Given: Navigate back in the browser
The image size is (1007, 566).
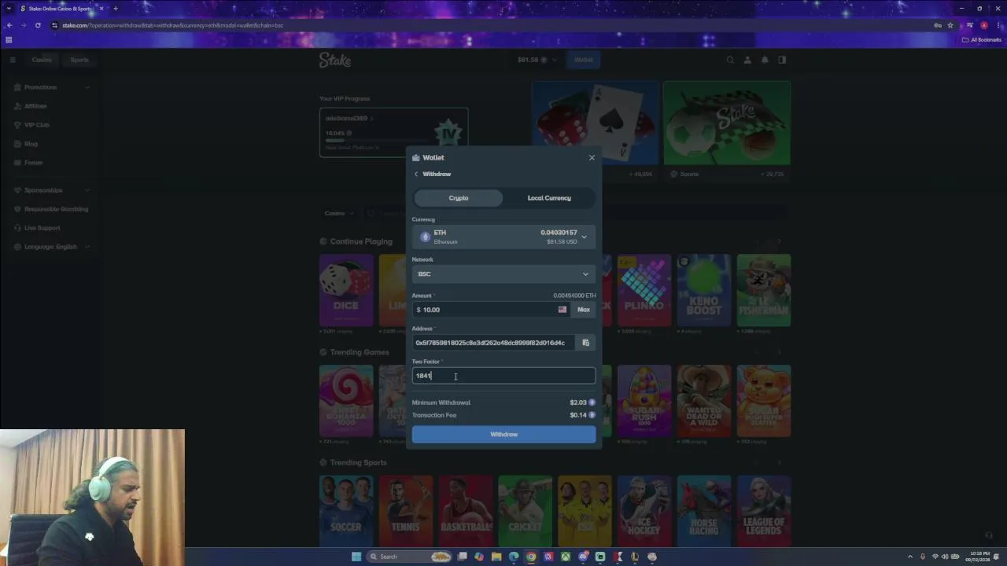Looking at the screenshot, I should pyautogui.click(x=9, y=25).
